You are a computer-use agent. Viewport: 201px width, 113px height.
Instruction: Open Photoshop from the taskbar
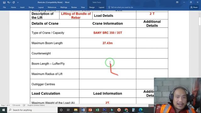[105, 110]
